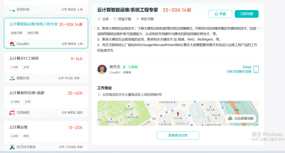Viewport: 285px width, 153px height.
Task: Click the 去App 与BOSS随时沟通 link
Action: coord(239,69)
